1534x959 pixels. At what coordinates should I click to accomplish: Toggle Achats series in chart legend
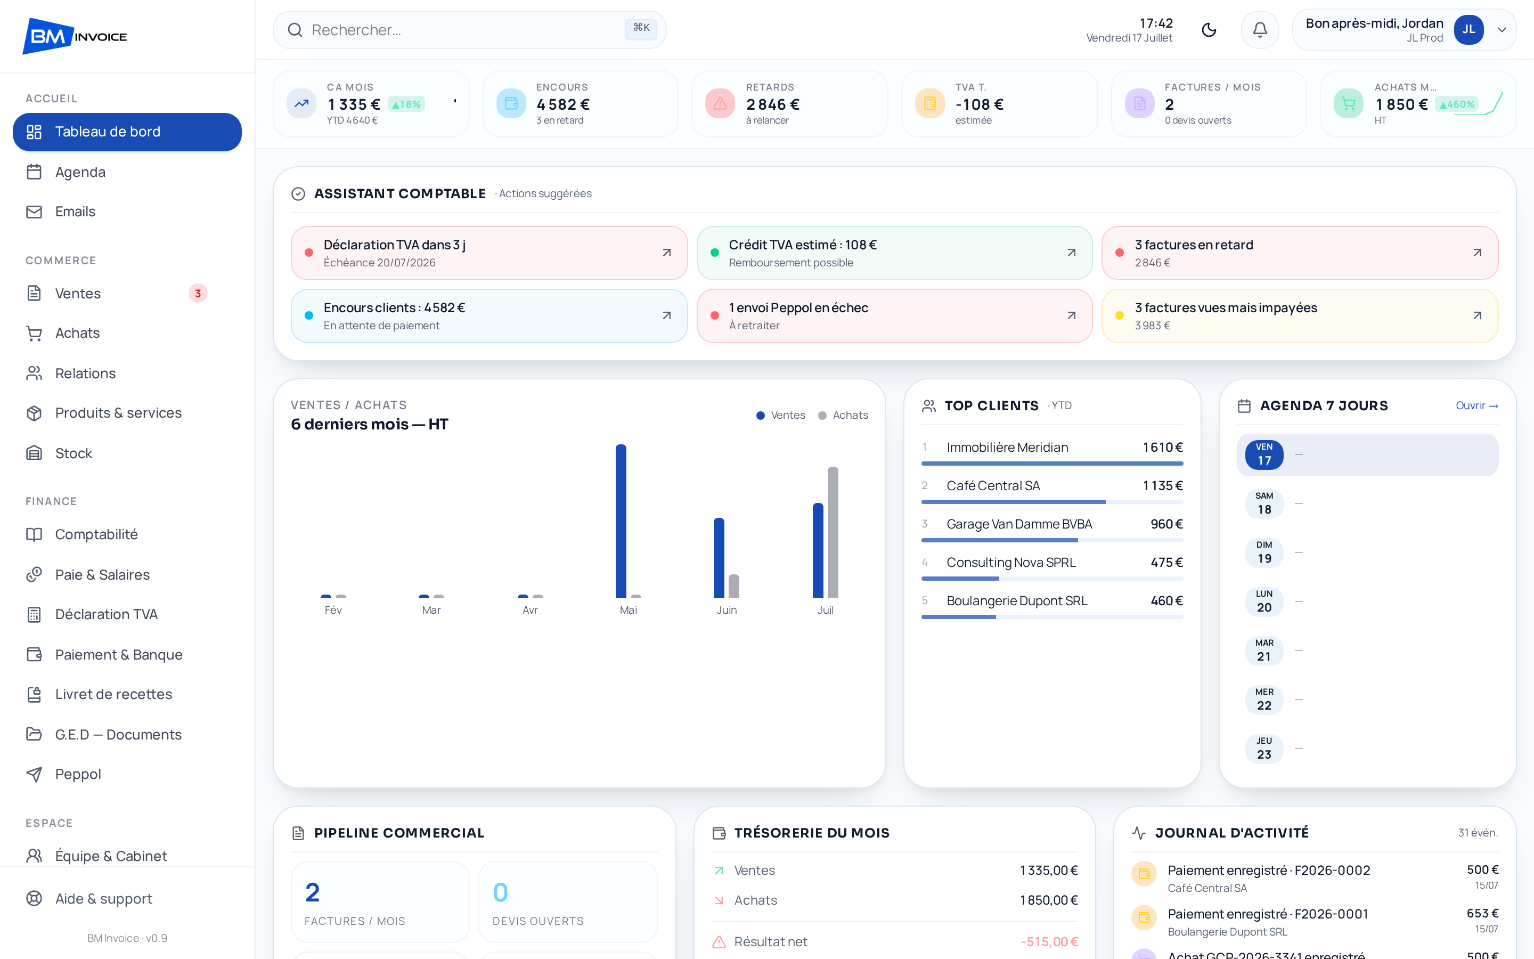[843, 415]
